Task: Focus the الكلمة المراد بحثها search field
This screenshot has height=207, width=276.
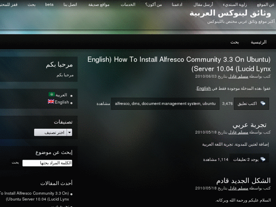Action: coord(47,163)
